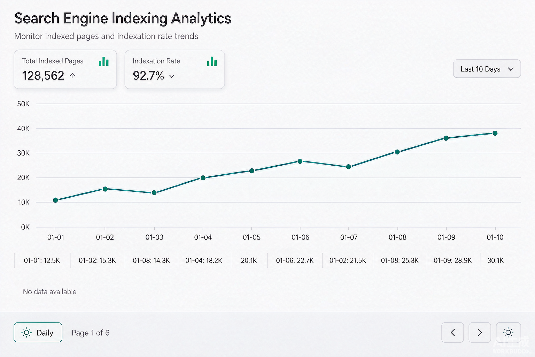Screen dimensions: 535x357
Task: Expand the chevron beside 92.7%
Action: coord(172,76)
